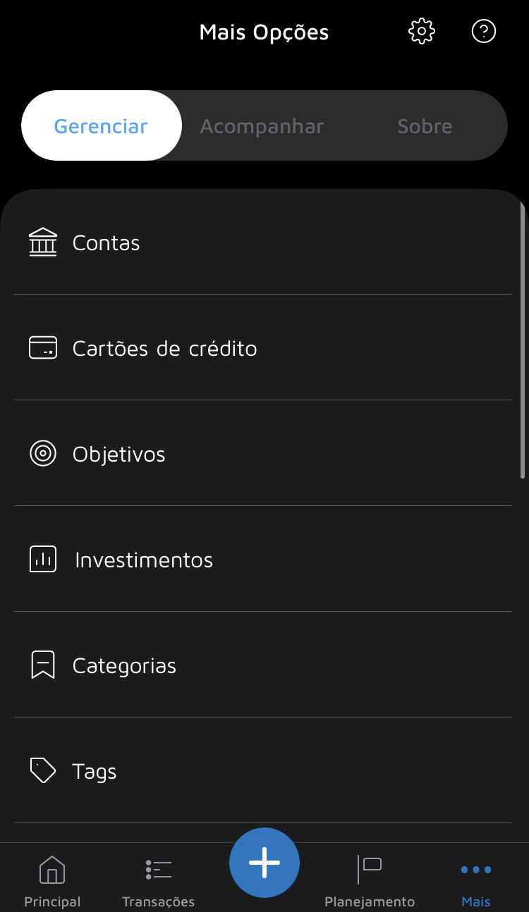Tap the credit card icon
This screenshot has width=529, height=912.
(x=43, y=348)
